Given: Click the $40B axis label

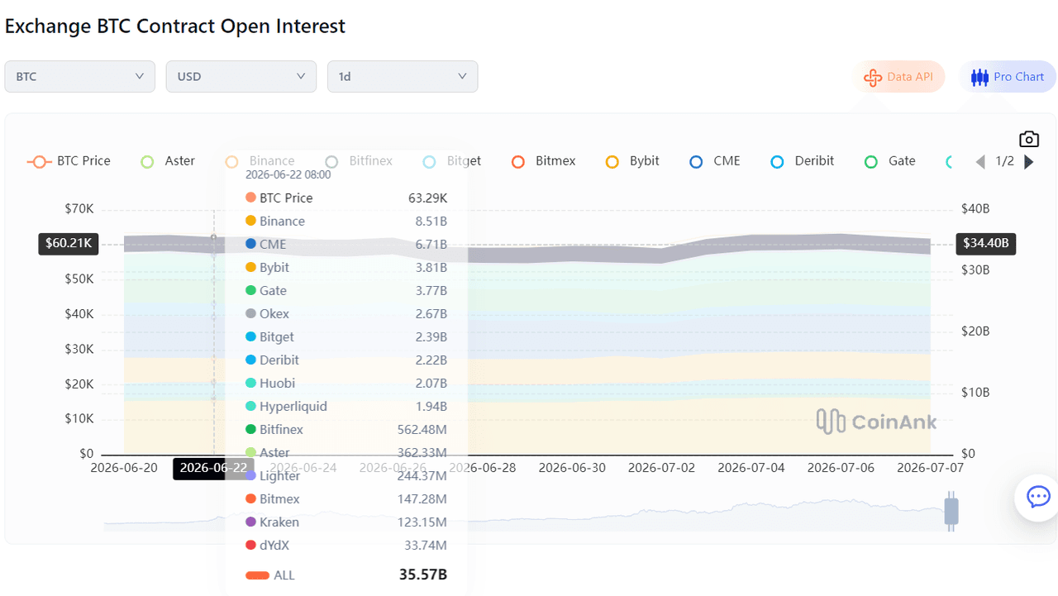Looking at the screenshot, I should 975,209.
